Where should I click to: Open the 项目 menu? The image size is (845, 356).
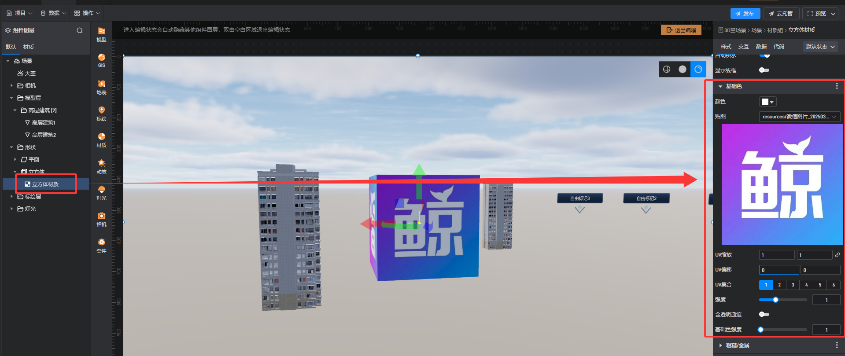point(19,13)
